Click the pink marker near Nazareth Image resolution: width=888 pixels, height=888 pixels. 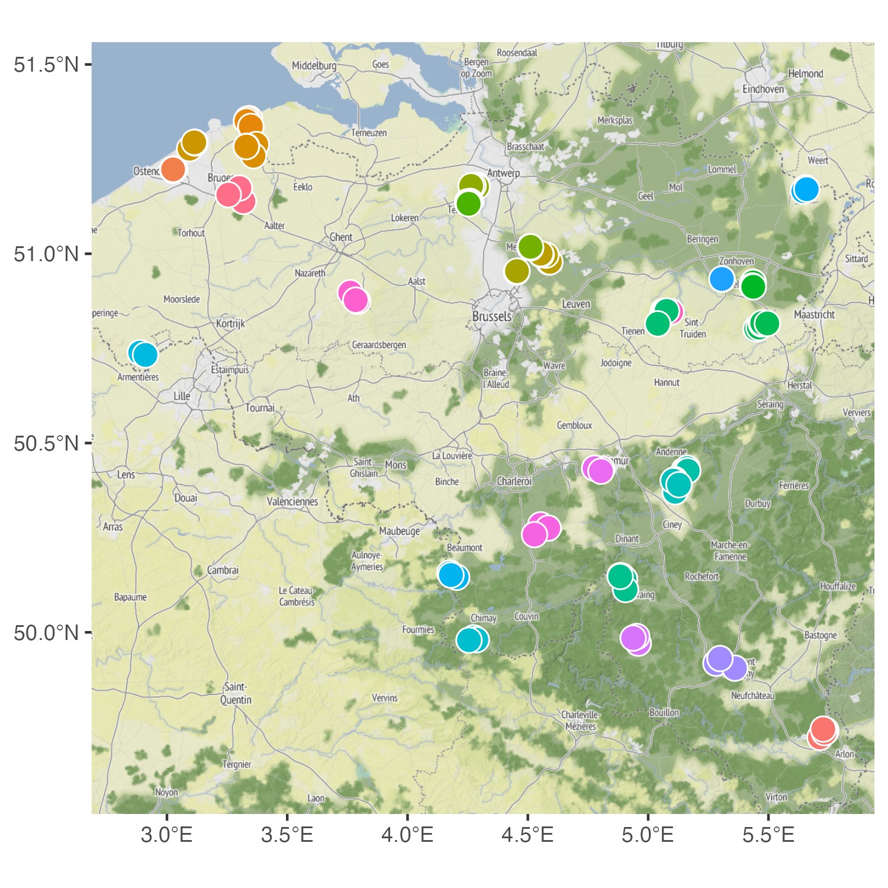(x=353, y=297)
